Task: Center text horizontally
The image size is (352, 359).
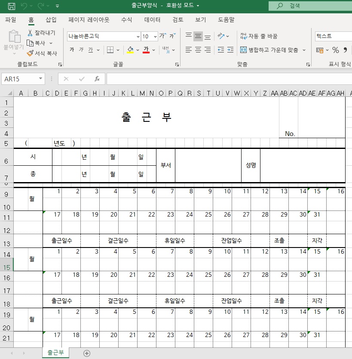Action: [x=198, y=50]
